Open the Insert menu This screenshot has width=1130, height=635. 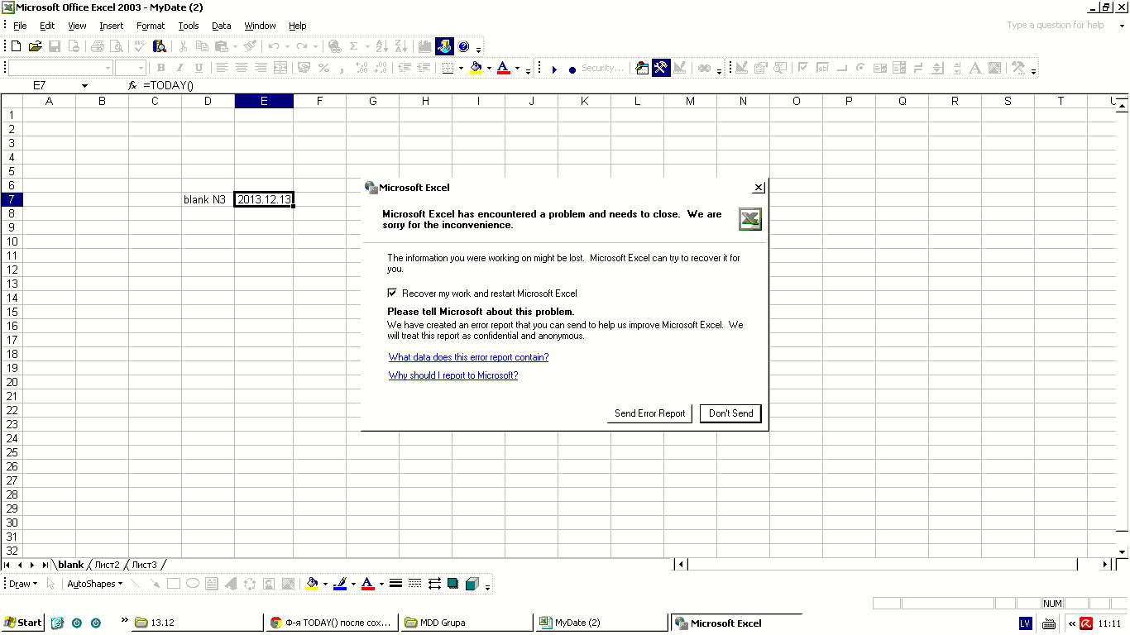coord(112,26)
